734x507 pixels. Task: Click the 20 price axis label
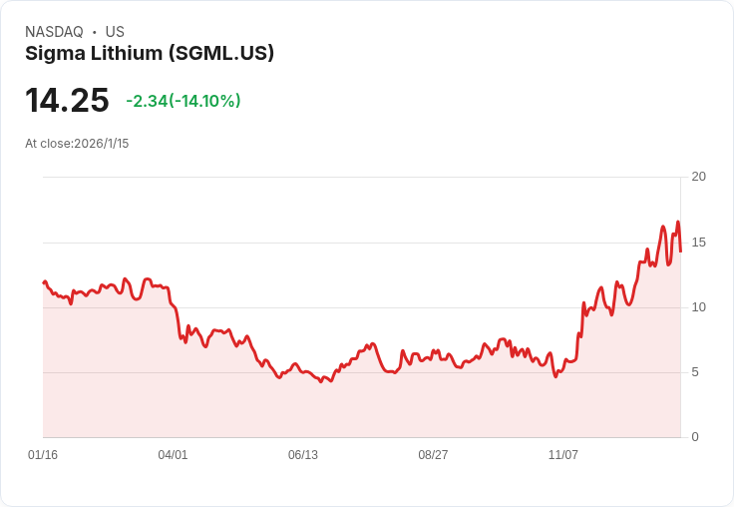click(x=698, y=177)
